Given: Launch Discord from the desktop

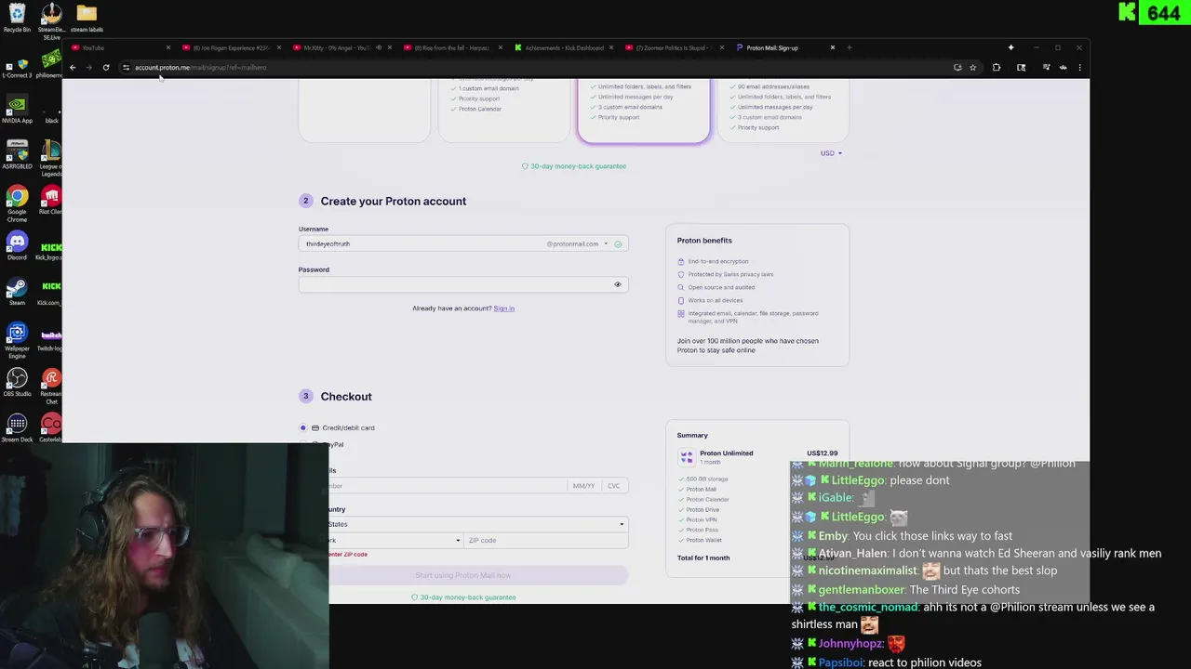Looking at the screenshot, I should coord(17,246).
